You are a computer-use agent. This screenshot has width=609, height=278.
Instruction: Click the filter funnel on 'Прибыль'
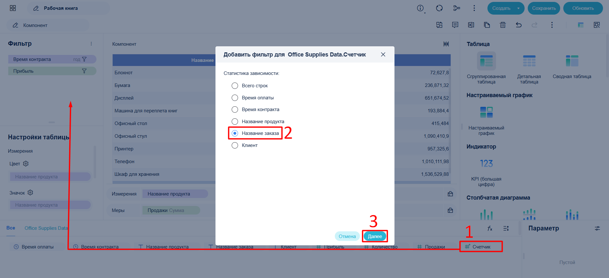(84, 71)
